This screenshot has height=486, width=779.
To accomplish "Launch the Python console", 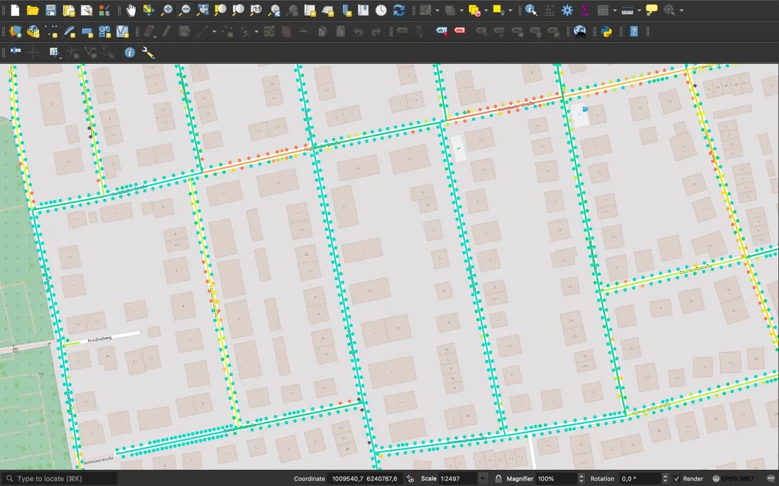I will pos(607,31).
